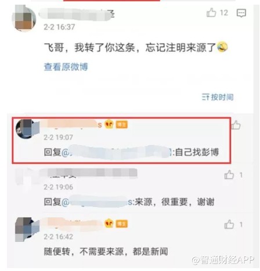Sort replies with 按时间
Image resolution: width=260 pixels, height=271 pixels.
[218, 97]
